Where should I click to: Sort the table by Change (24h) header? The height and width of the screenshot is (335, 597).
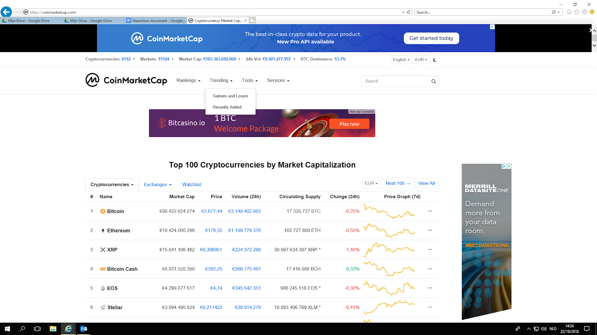tap(345, 197)
